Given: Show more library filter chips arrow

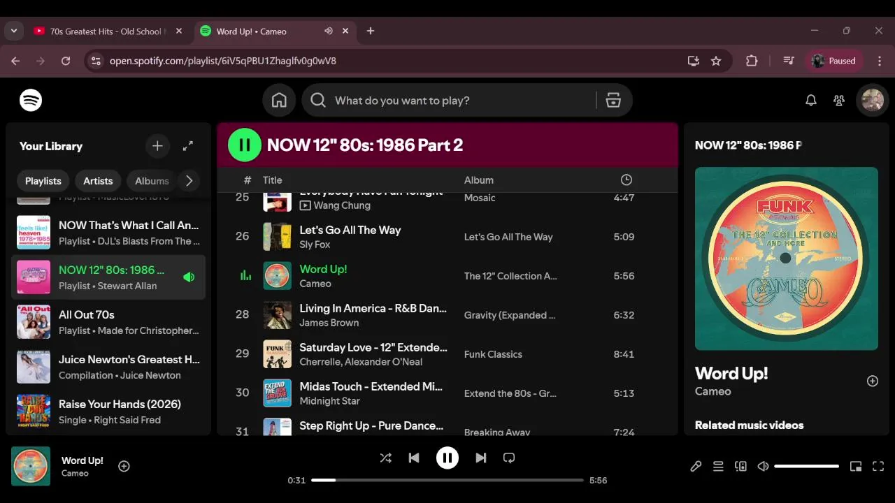Looking at the screenshot, I should pos(189,181).
